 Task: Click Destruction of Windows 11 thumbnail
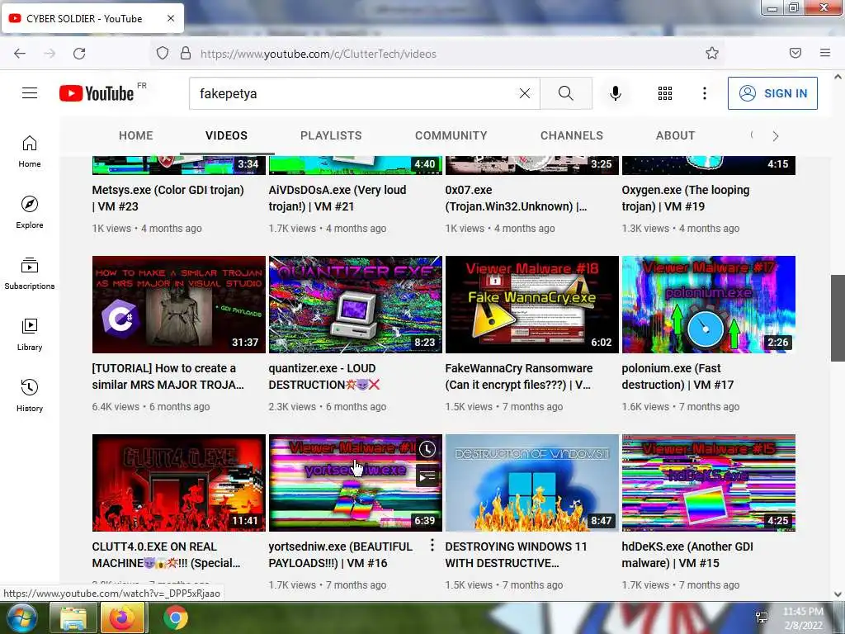point(532,483)
